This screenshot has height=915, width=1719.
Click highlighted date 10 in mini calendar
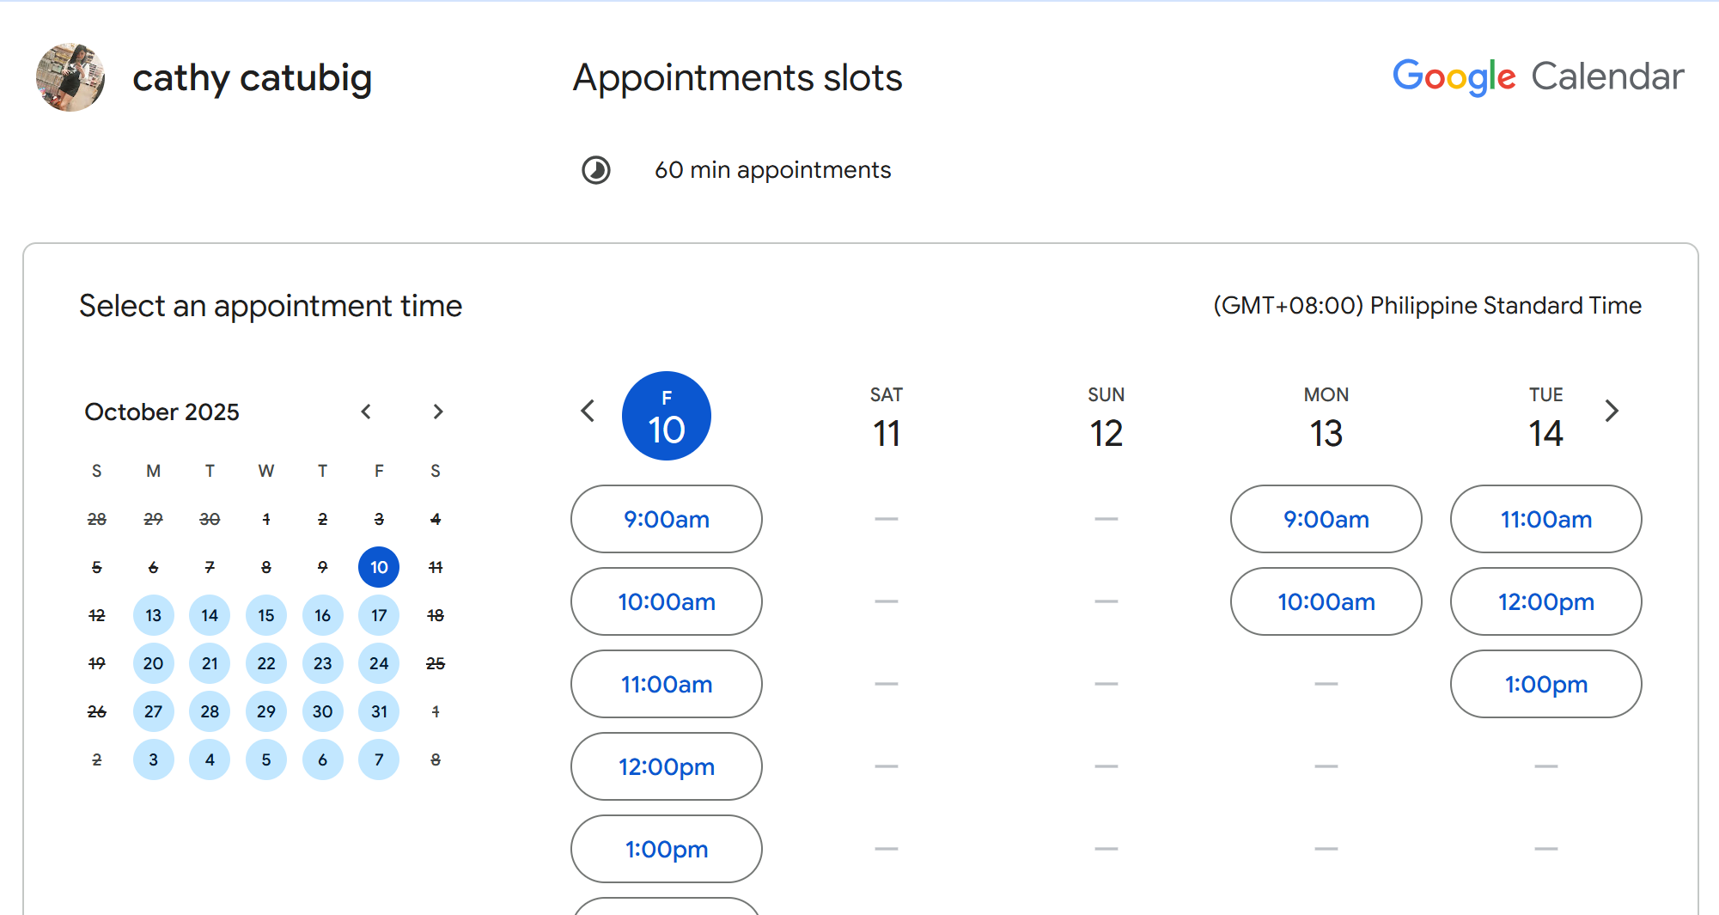click(379, 567)
